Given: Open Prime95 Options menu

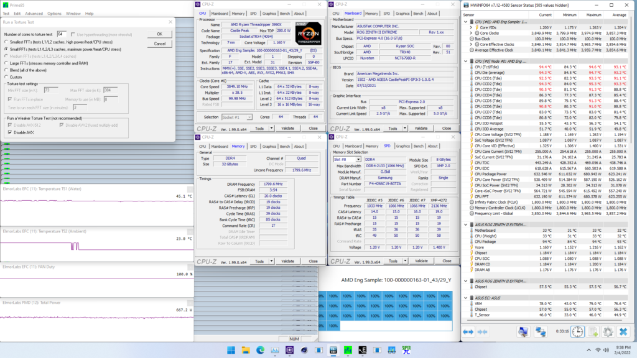Looking at the screenshot, I should 54,14.
